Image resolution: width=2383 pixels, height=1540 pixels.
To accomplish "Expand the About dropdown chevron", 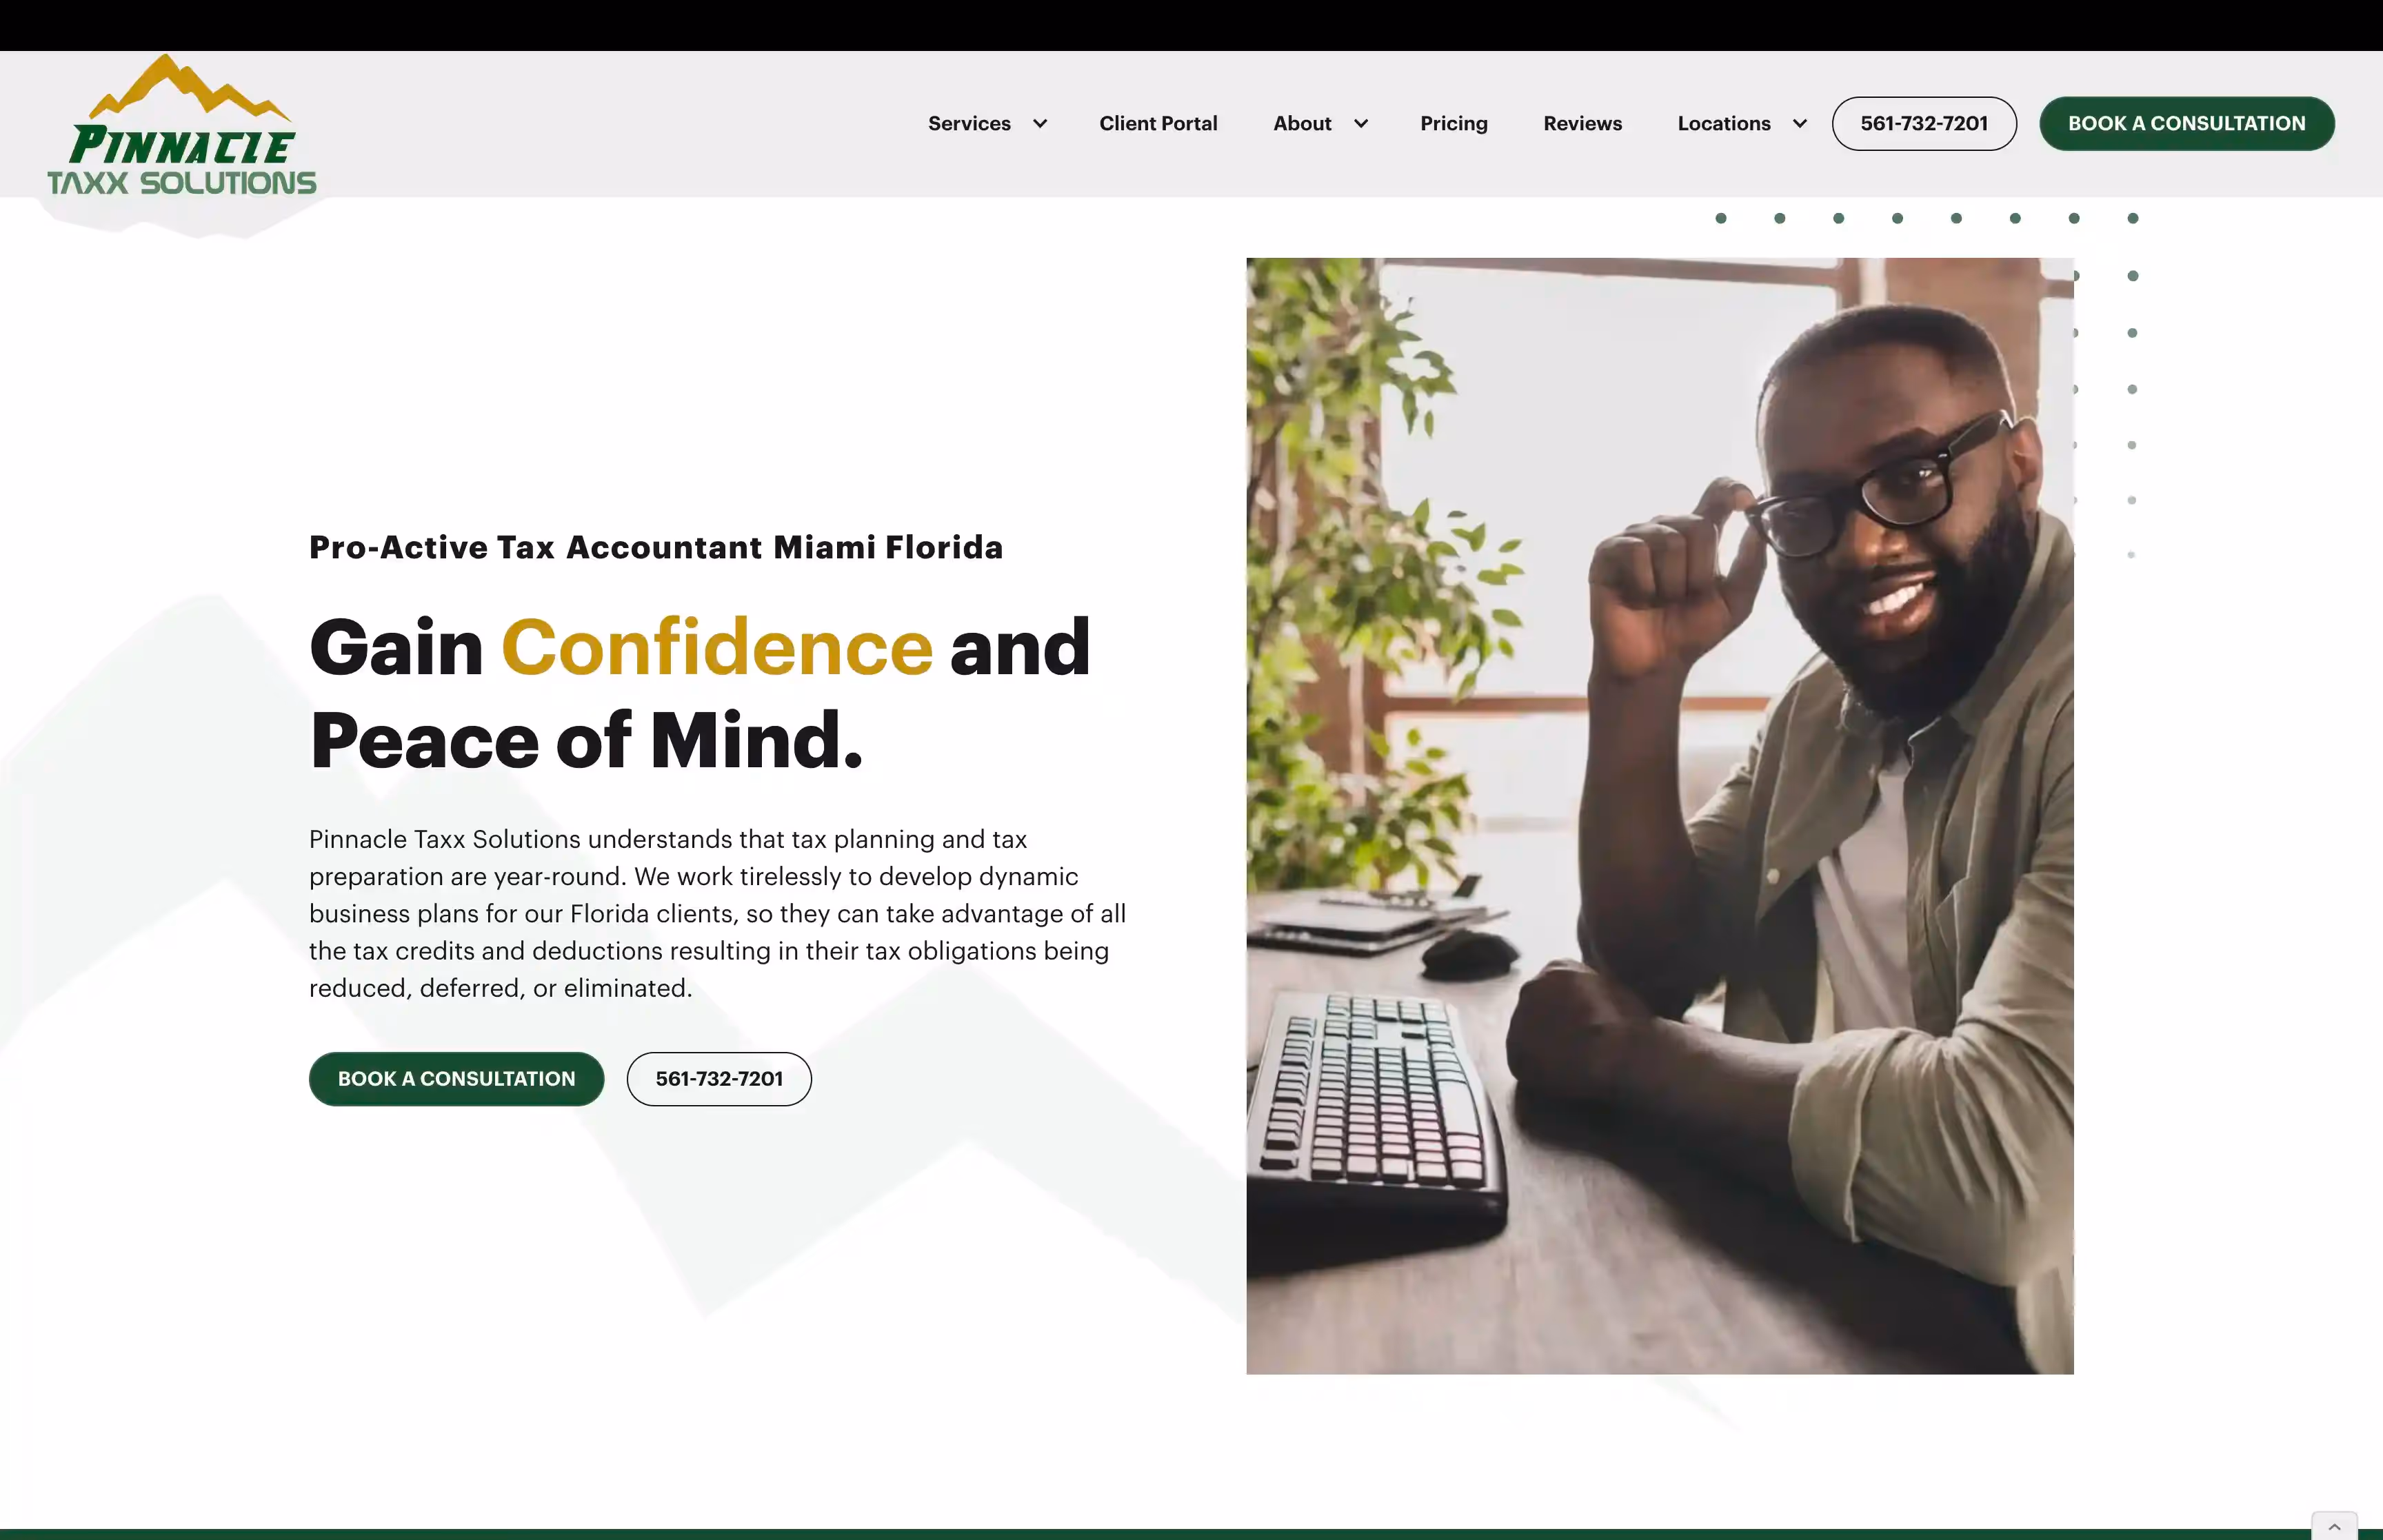I will click(1361, 124).
